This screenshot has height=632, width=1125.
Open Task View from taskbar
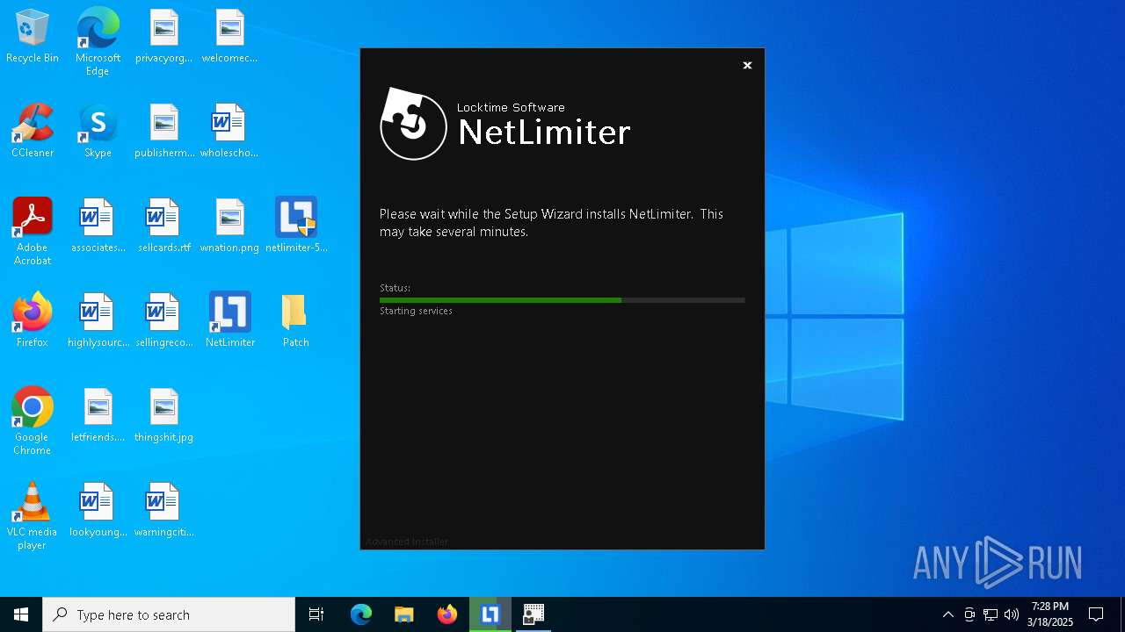click(x=316, y=614)
